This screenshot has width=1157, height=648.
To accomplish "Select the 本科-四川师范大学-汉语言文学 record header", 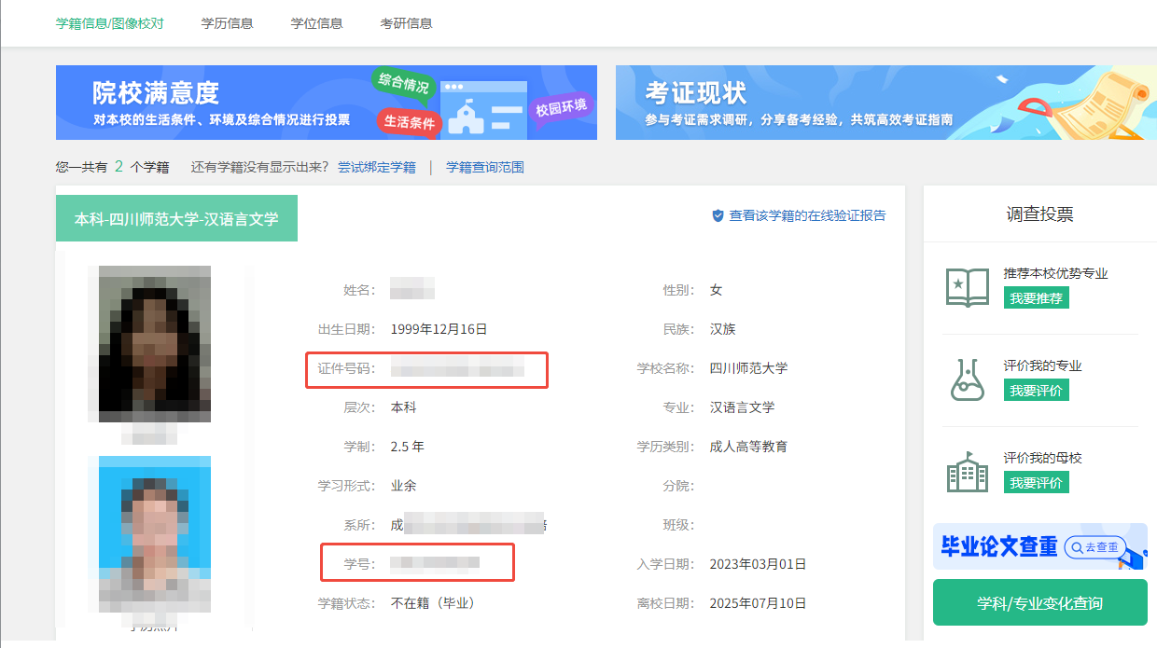I will click(x=176, y=219).
